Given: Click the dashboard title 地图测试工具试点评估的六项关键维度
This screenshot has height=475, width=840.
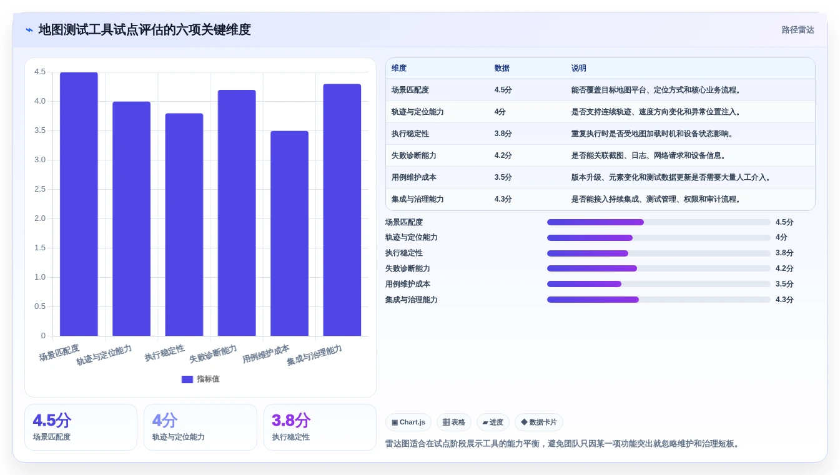Looking at the screenshot, I should tap(144, 30).
